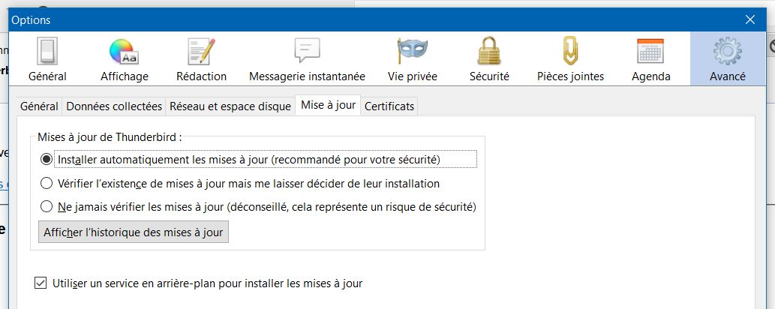
Task: Open the Affichage color palette category
Action: click(125, 59)
